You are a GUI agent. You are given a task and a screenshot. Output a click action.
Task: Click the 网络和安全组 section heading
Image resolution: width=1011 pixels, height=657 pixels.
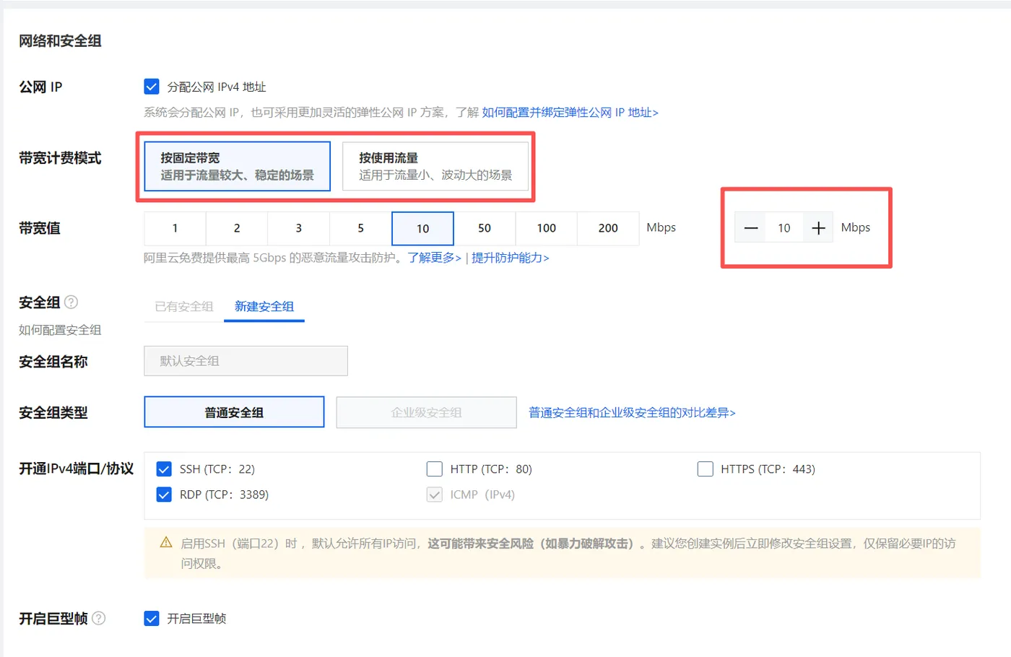[60, 41]
